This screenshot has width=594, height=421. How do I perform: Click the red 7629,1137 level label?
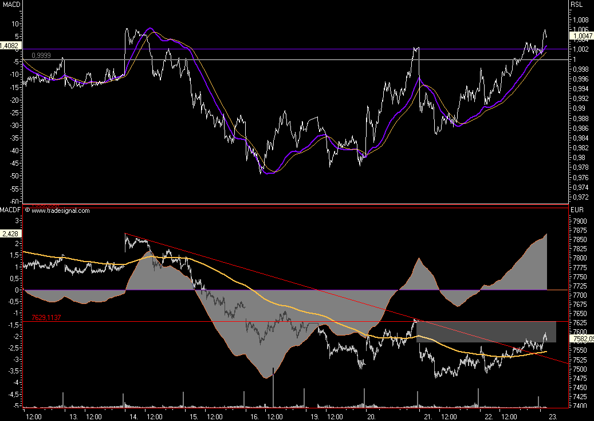coord(46,317)
